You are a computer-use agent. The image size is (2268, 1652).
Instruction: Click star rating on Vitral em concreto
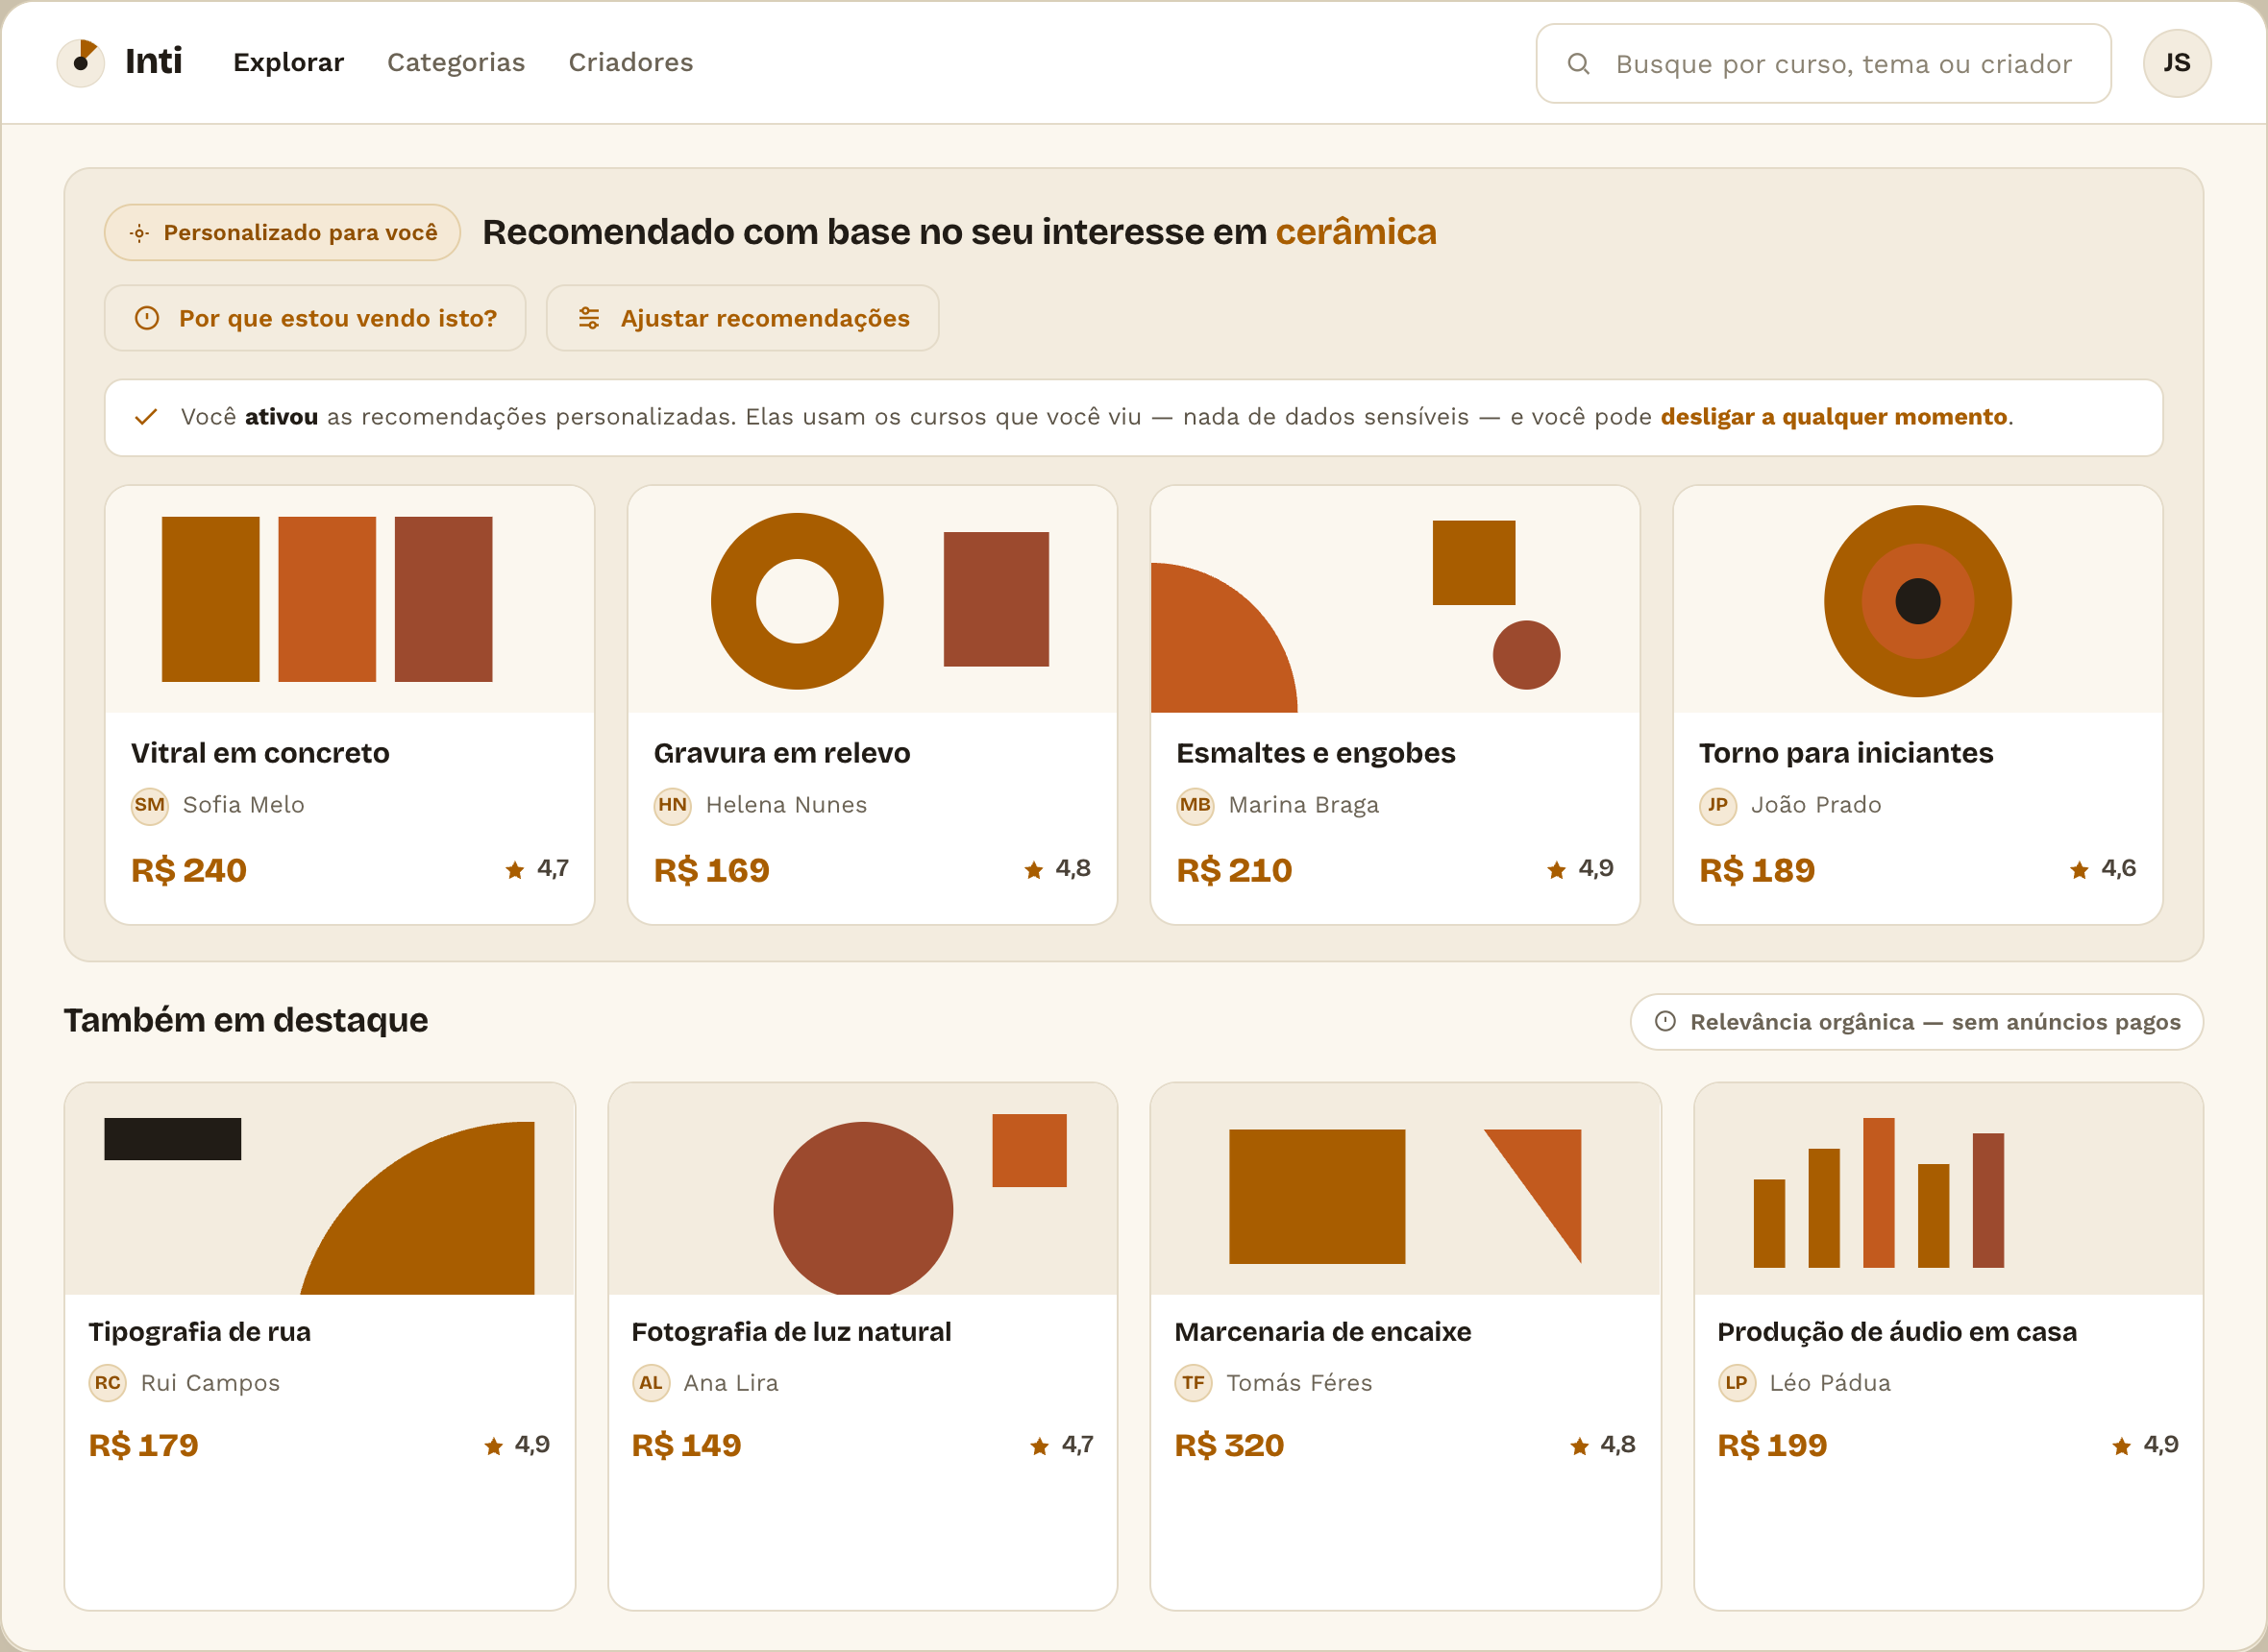point(537,869)
